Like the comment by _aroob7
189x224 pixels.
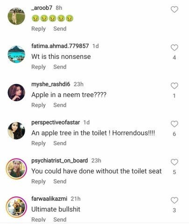coord(175,9)
